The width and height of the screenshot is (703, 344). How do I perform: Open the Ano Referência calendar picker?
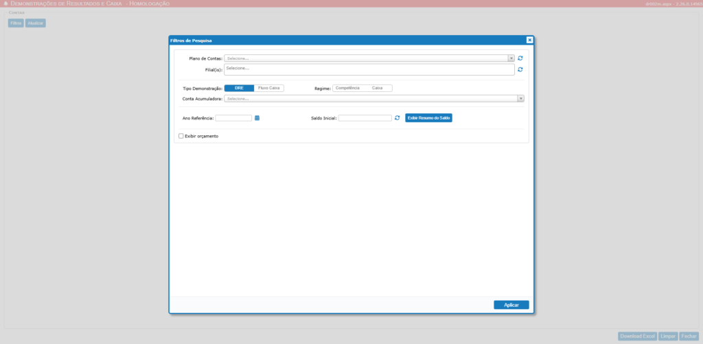(257, 118)
